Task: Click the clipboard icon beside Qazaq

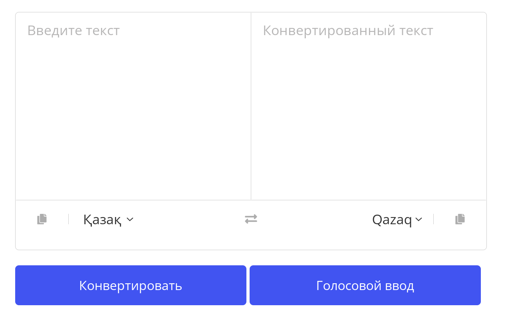Action: [x=460, y=219]
